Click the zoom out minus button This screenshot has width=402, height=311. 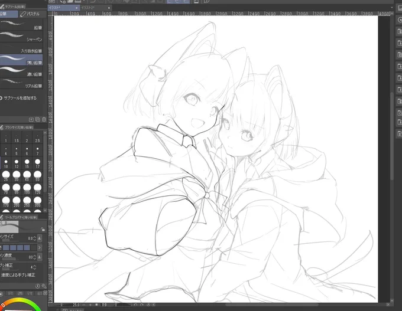84,305
